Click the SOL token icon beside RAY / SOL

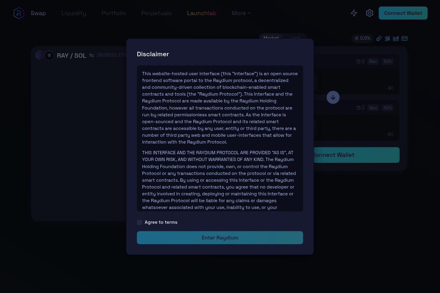49,55
